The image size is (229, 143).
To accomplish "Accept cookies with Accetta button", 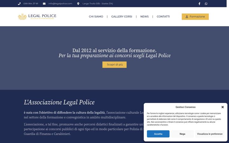I will coord(158,134).
